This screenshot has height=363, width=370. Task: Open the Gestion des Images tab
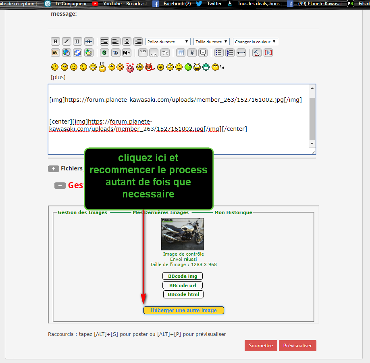82,212
